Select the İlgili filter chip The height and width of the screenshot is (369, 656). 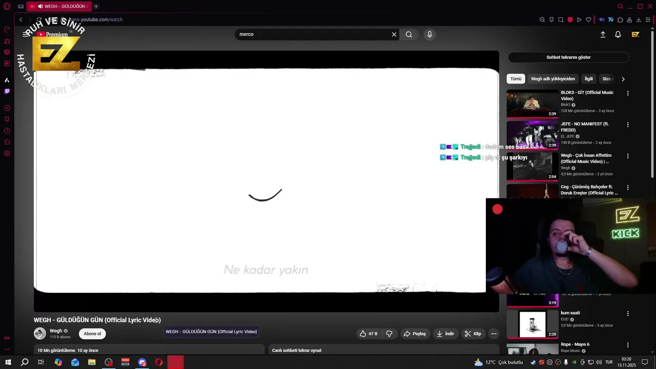pyautogui.click(x=589, y=79)
